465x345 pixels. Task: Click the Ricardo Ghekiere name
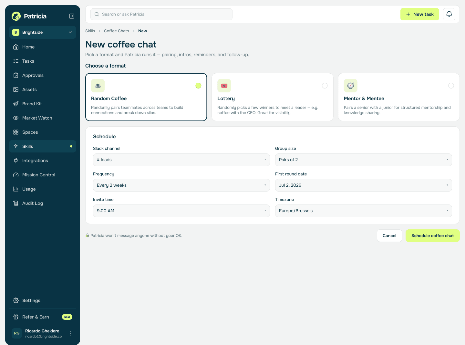tap(42, 331)
